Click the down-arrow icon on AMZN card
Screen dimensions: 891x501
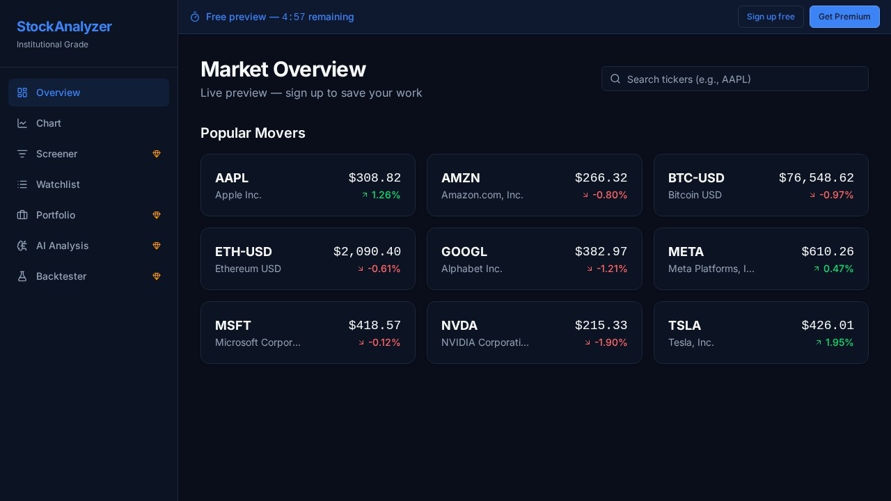(585, 195)
